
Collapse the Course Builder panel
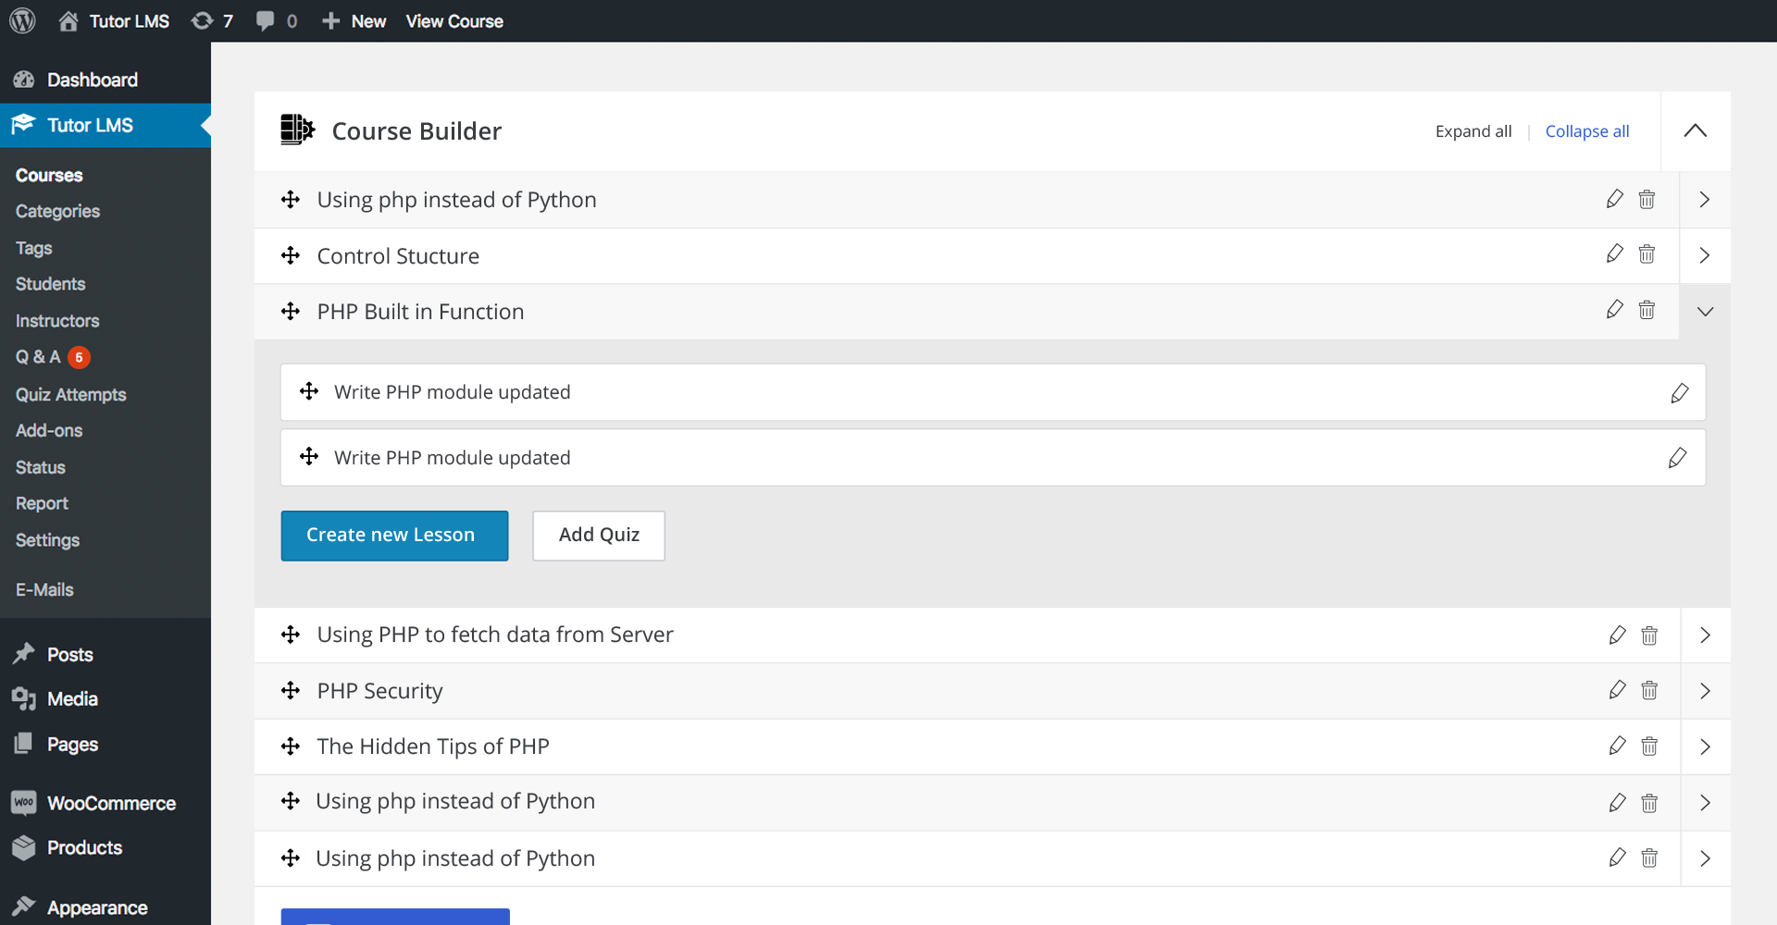coord(1695,130)
